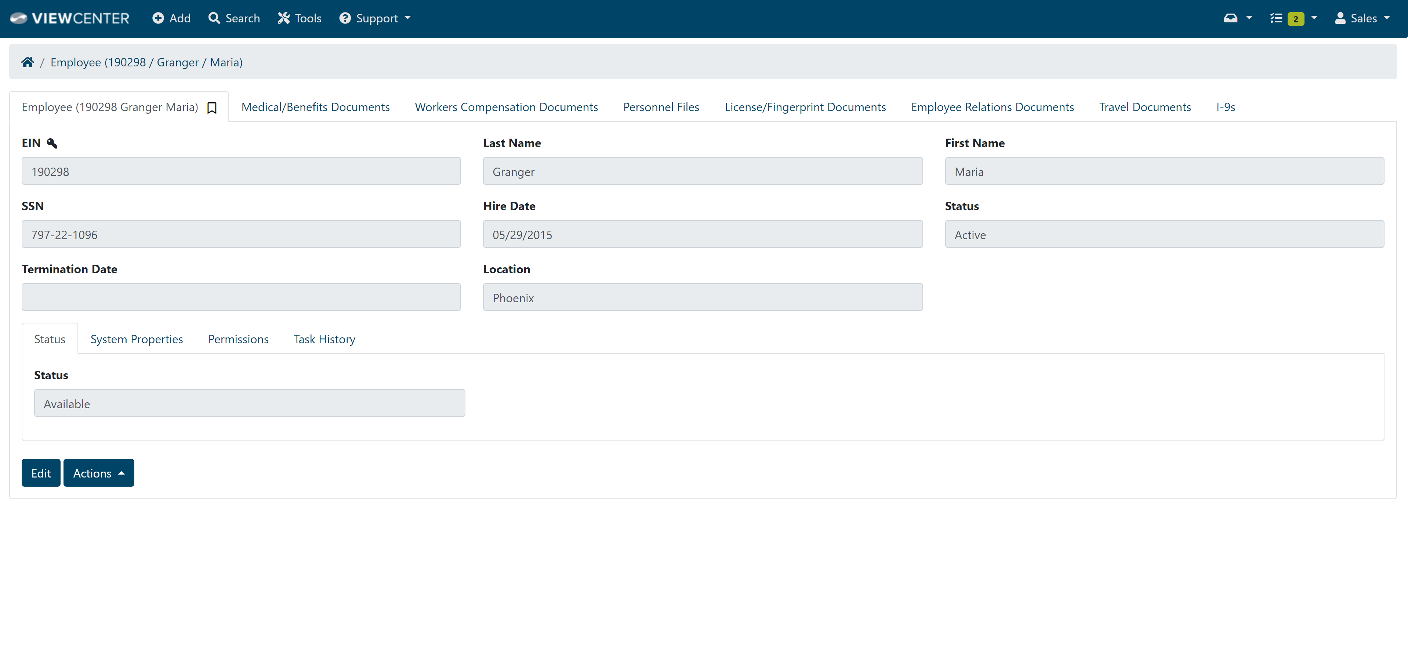Select the System Properties sub-tab
This screenshot has height=666, width=1408.
[x=137, y=339]
